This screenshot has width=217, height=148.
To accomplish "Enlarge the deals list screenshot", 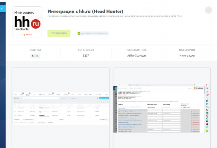I will [x=61, y=108].
